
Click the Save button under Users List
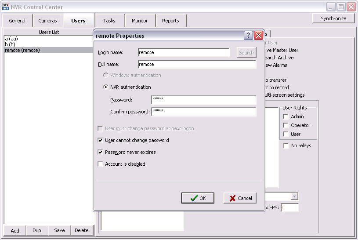pos(59,230)
